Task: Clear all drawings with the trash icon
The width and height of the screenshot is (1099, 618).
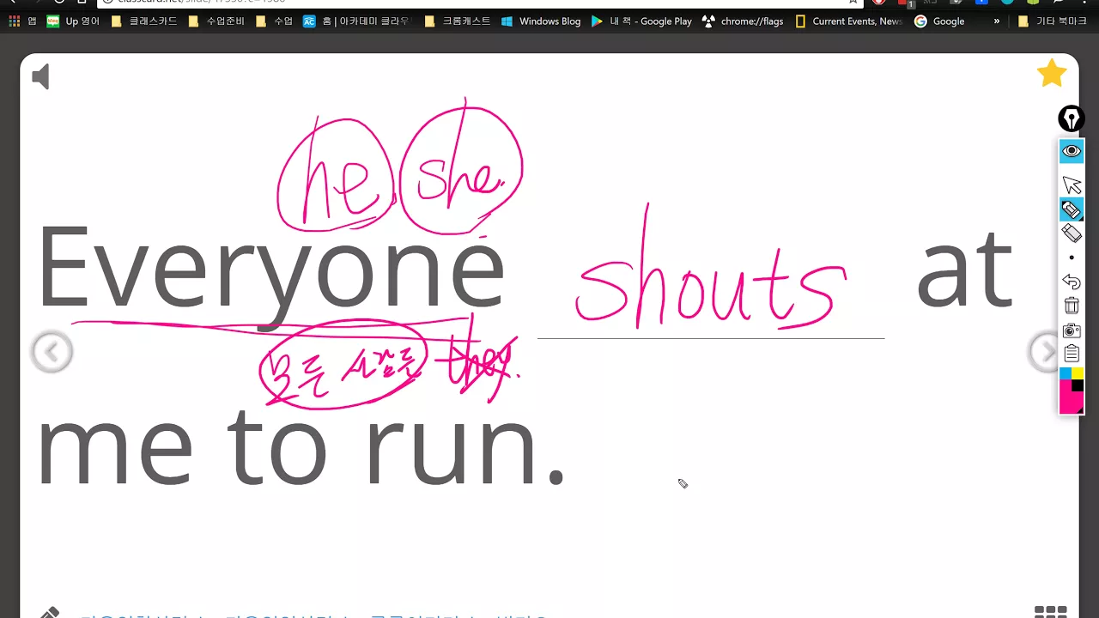Action: coord(1072,306)
